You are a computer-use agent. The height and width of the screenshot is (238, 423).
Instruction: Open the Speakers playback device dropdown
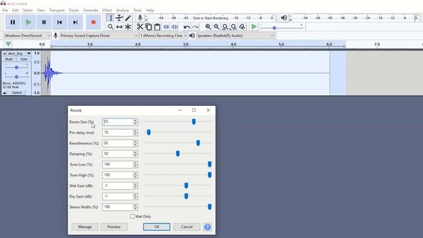[x=235, y=36]
